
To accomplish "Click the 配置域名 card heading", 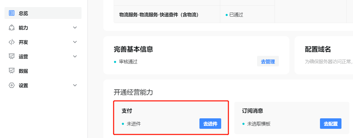I will 318,49.
